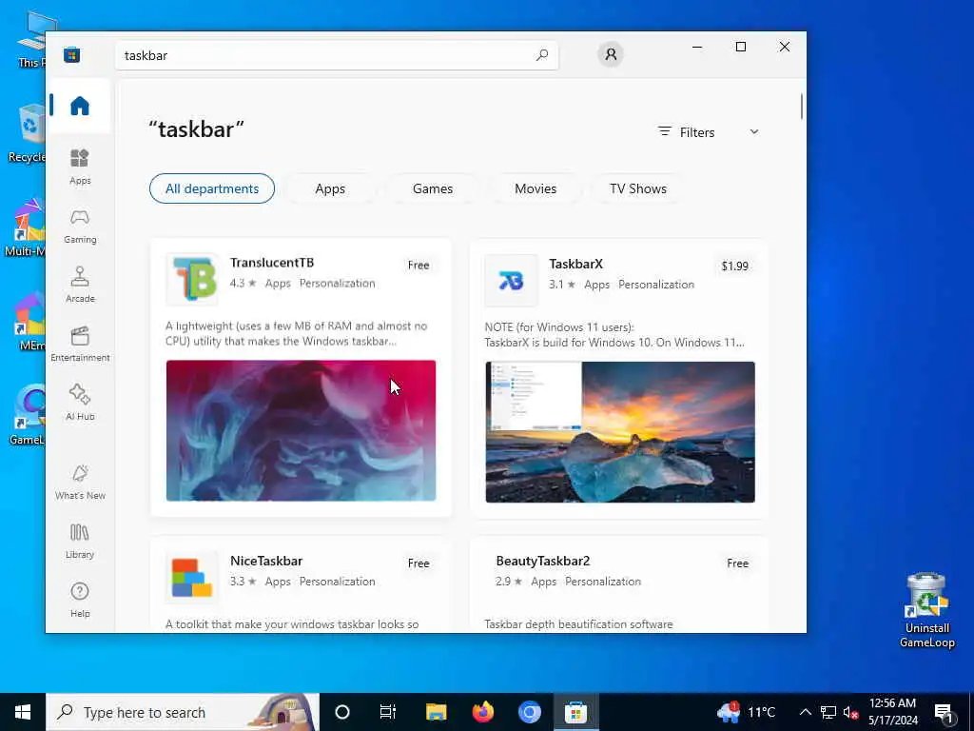This screenshot has height=731, width=974.
Task: Click the muted volume icon in tray
Action: point(850,712)
